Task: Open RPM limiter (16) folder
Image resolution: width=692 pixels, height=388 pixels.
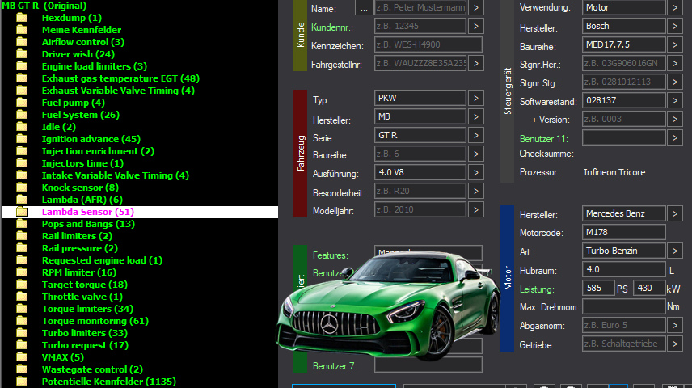Action: 79,272
